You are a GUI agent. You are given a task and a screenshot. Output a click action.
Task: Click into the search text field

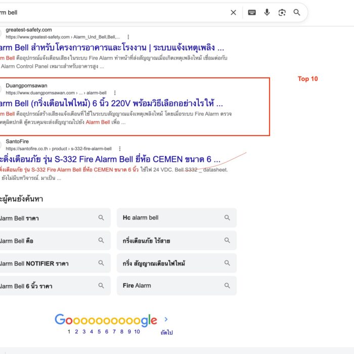113,13
